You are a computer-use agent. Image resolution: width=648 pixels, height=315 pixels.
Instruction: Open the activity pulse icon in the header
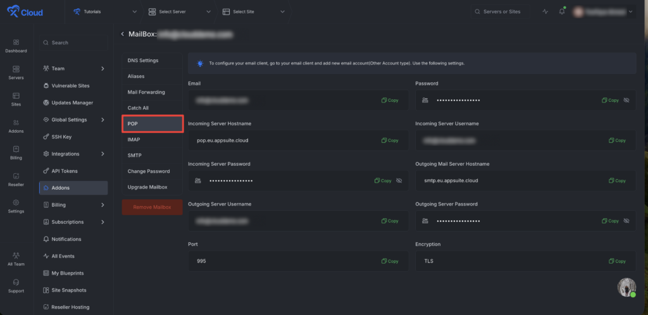click(545, 11)
